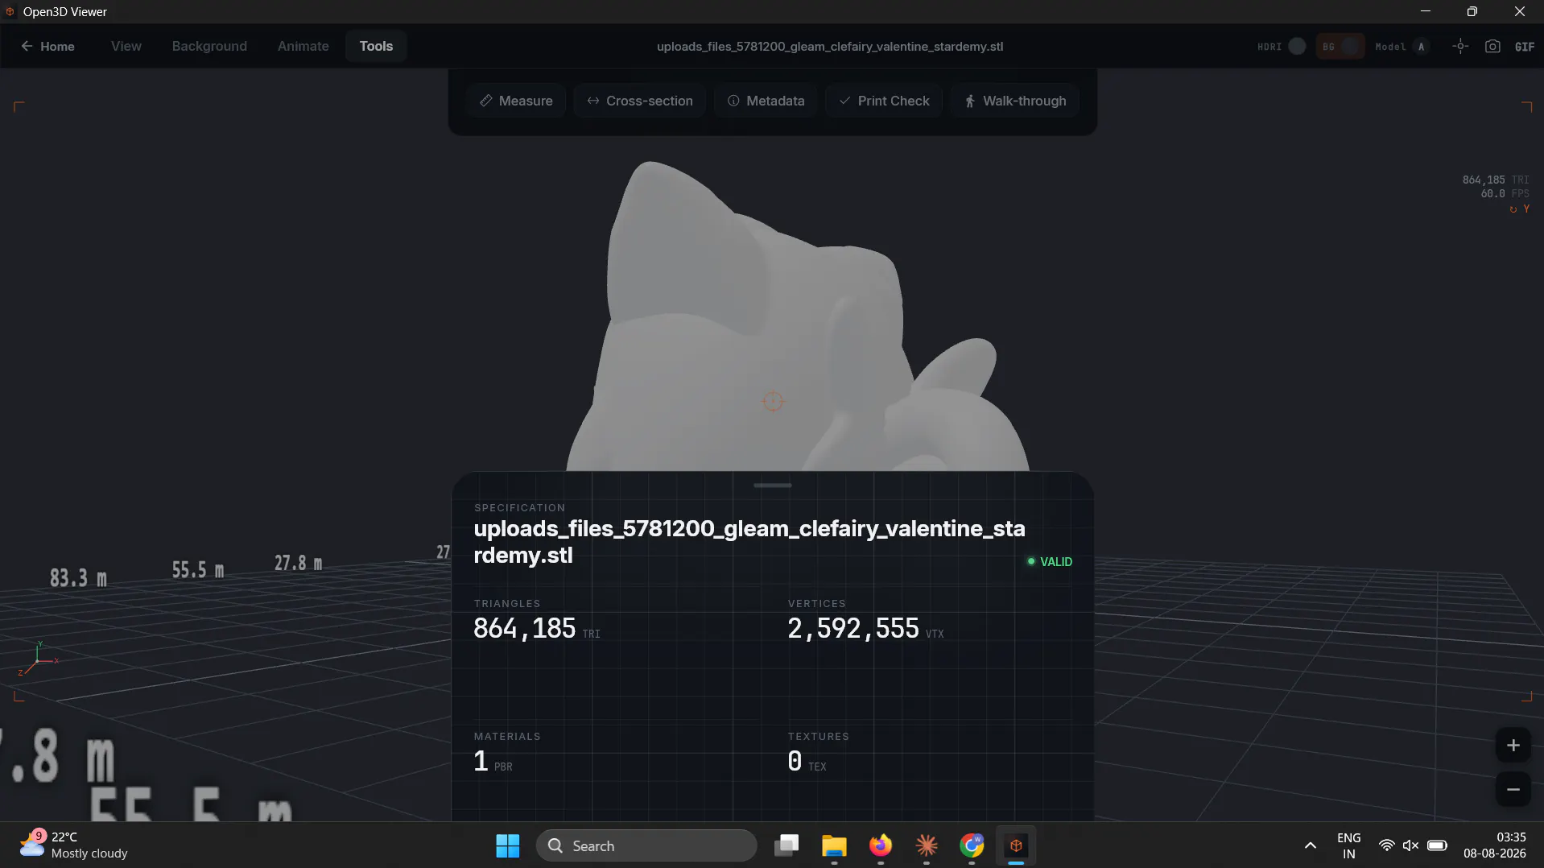Open the orange starburst taskbar app
This screenshot has width=1544, height=868.
click(927, 845)
